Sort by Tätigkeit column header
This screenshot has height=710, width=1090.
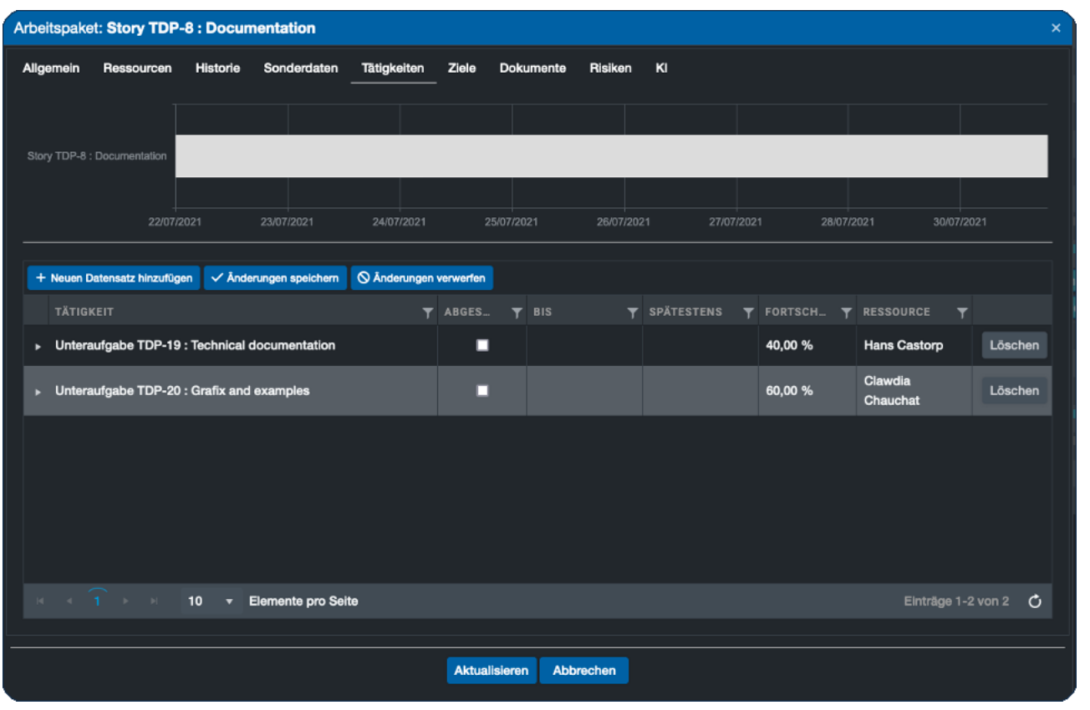(84, 312)
